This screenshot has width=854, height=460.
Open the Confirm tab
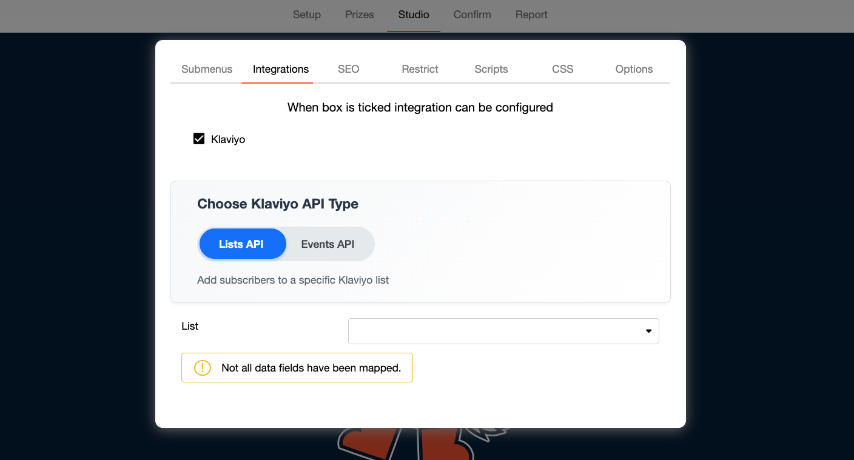(x=472, y=15)
